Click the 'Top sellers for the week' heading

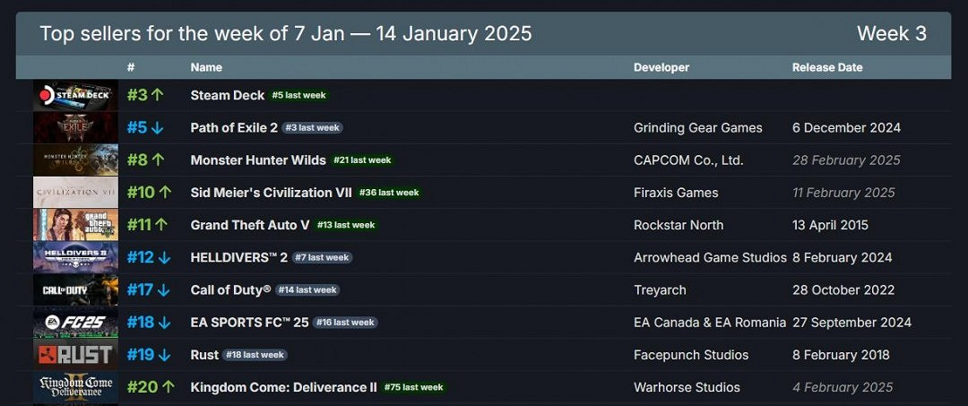(285, 33)
